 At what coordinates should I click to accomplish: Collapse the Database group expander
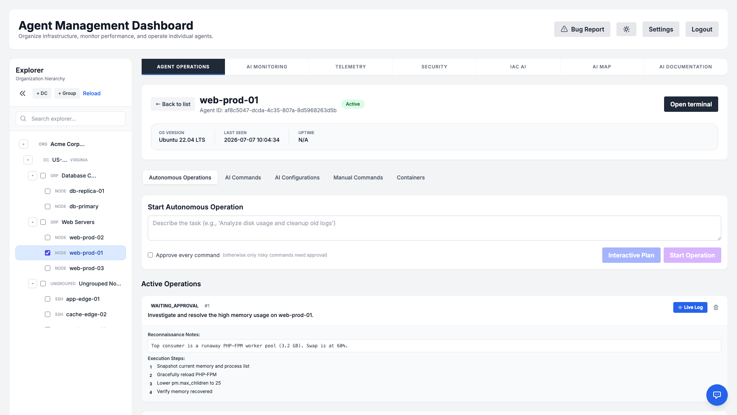click(33, 176)
